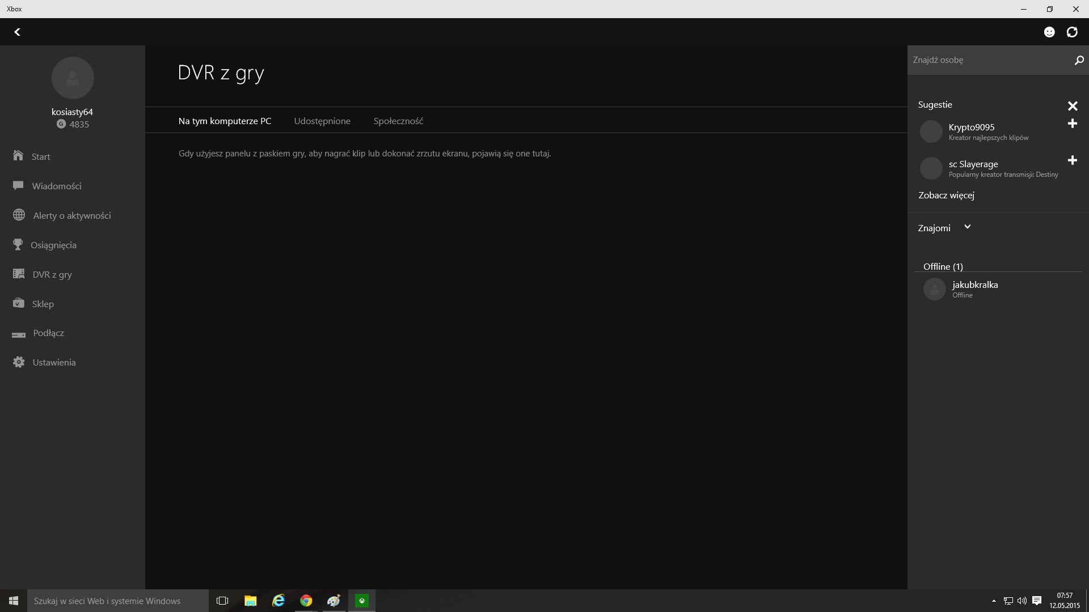Click the Windows taskbar search box
The image size is (1089, 612).
click(118, 601)
